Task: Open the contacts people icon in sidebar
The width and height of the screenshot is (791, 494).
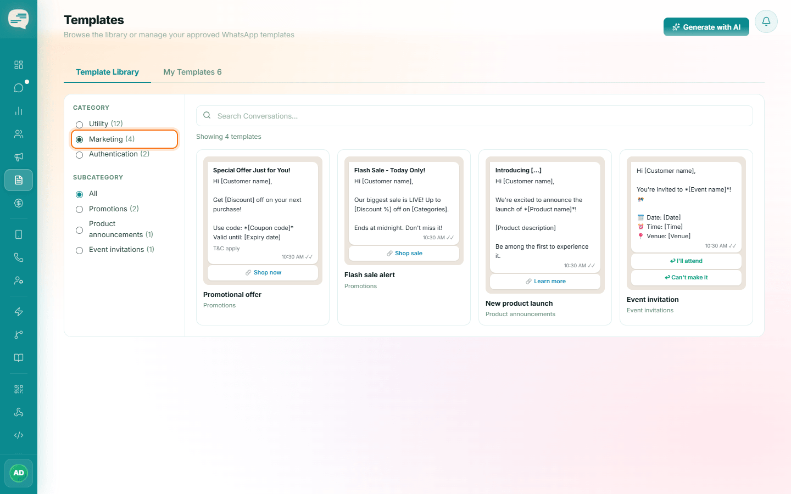Action: click(x=19, y=134)
